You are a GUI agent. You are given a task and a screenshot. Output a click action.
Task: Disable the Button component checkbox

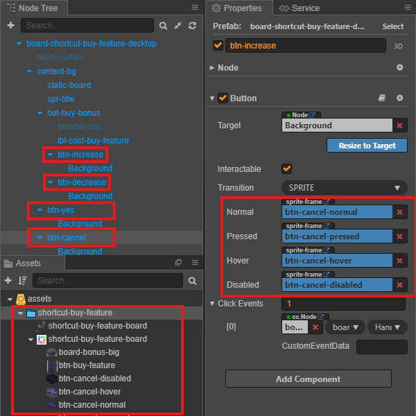[x=223, y=98]
